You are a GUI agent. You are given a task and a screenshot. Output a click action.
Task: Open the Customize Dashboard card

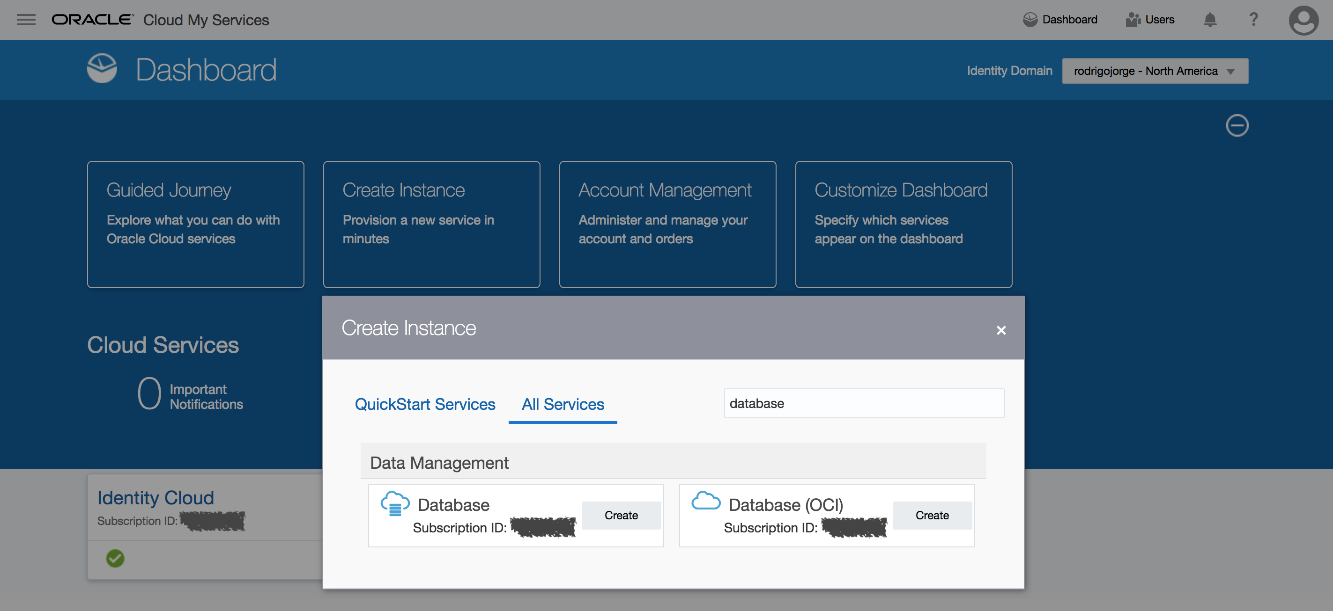[903, 225]
